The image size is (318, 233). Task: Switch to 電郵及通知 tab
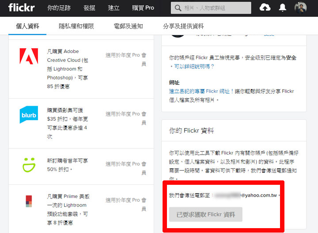tap(129, 26)
